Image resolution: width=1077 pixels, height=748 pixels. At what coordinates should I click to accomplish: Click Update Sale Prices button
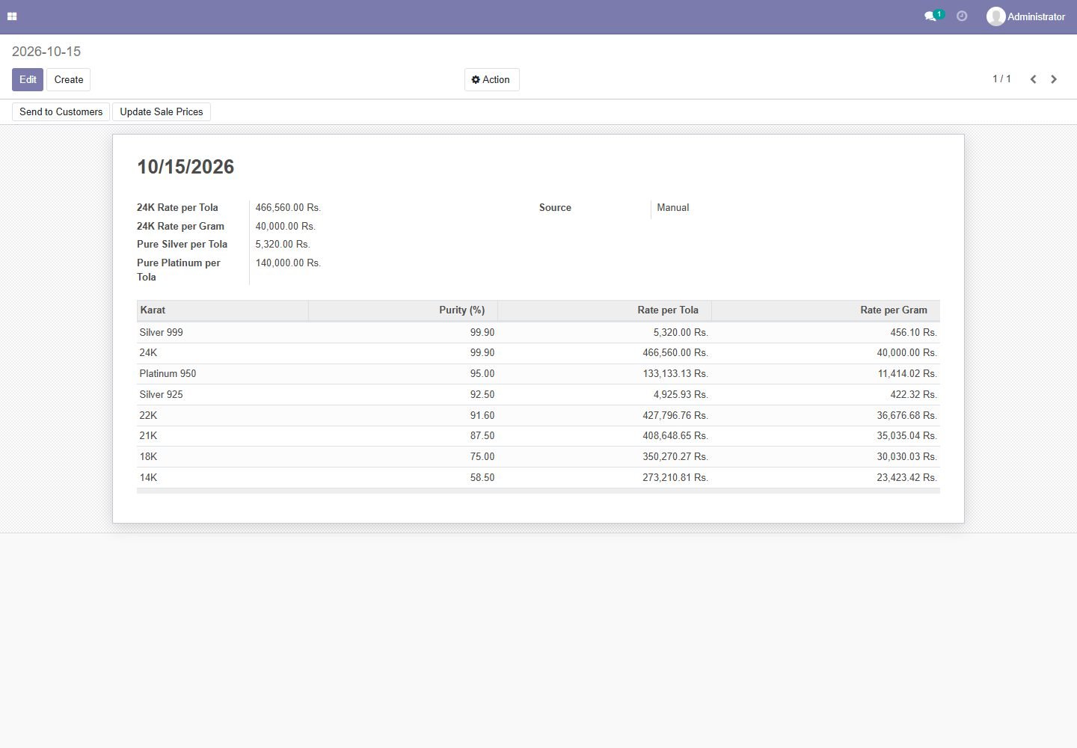tap(162, 111)
